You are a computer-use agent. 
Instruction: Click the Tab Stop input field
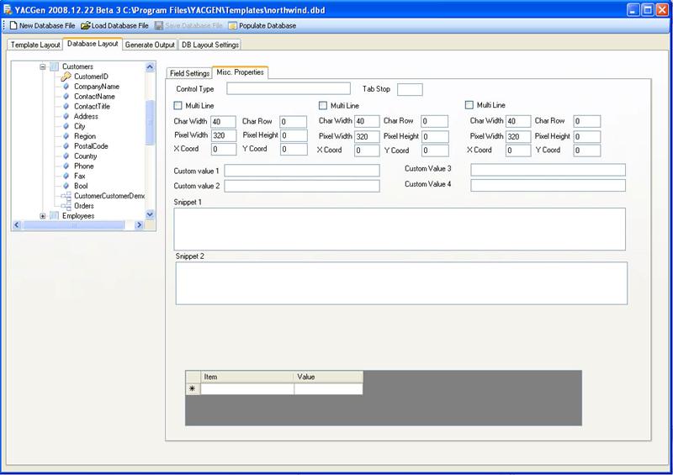410,89
